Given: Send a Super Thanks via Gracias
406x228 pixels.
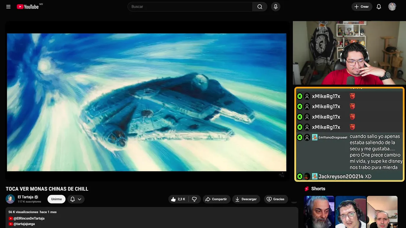Looking at the screenshot, I should click(x=276, y=199).
